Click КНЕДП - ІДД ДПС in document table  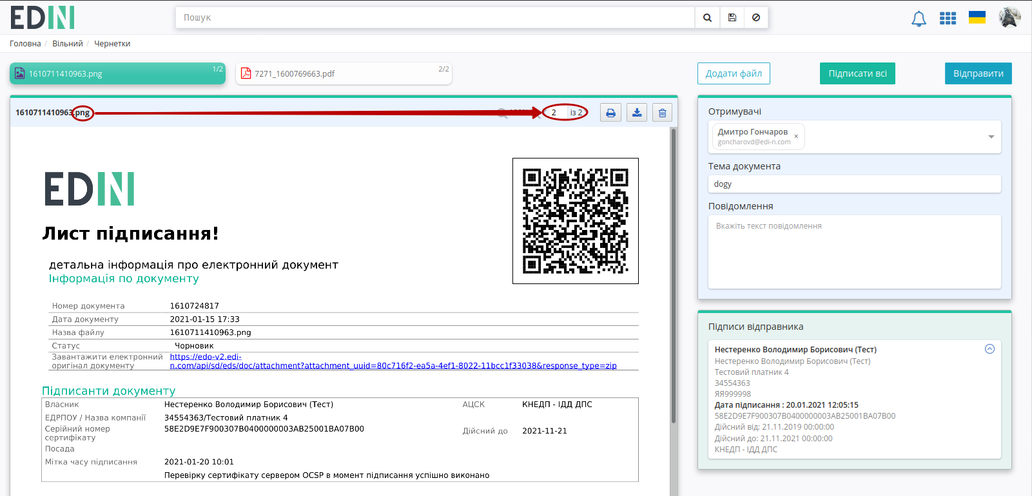557,405
